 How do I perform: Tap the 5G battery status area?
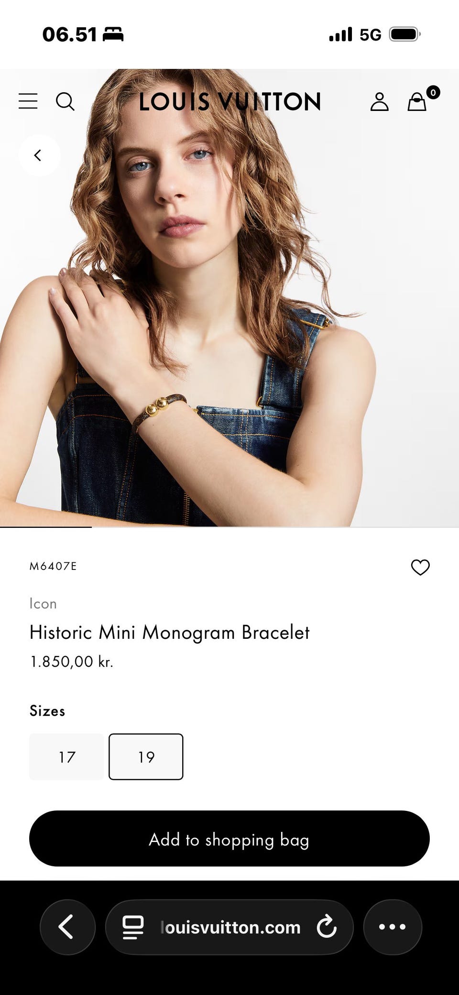pyautogui.click(x=375, y=34)
